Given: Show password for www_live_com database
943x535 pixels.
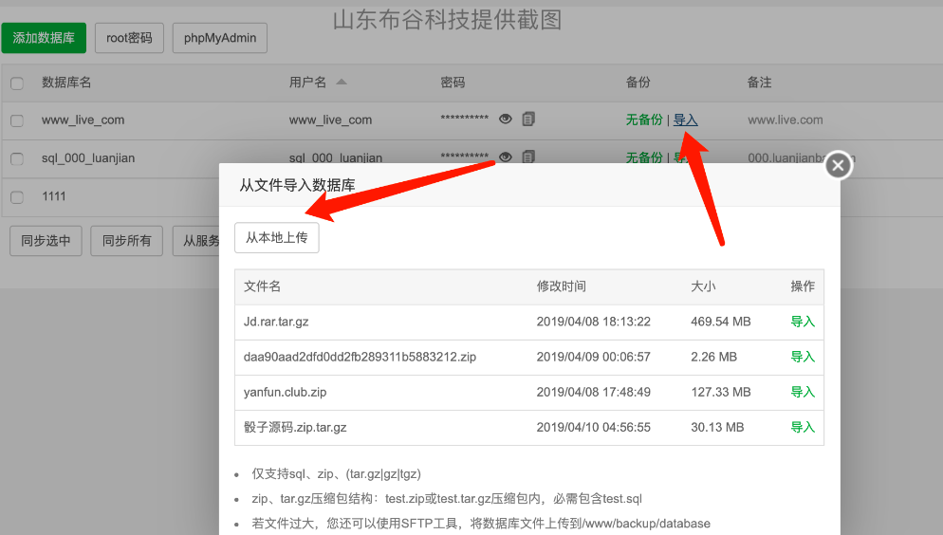Looking at the screenshot, I should click(x=506, y=120).
